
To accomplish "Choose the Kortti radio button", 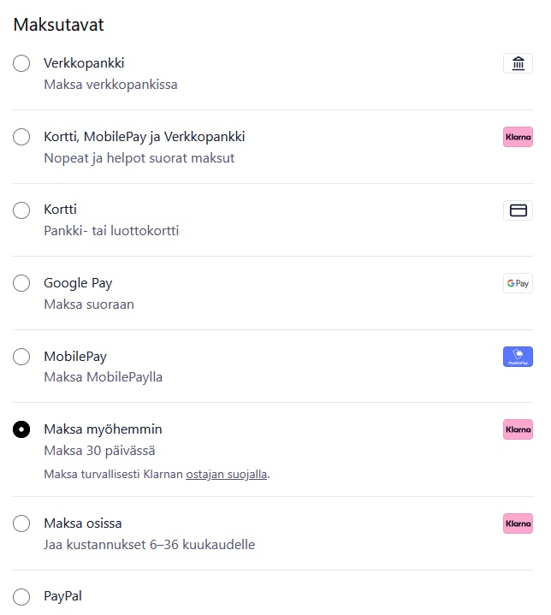I will tap(21, 210).
